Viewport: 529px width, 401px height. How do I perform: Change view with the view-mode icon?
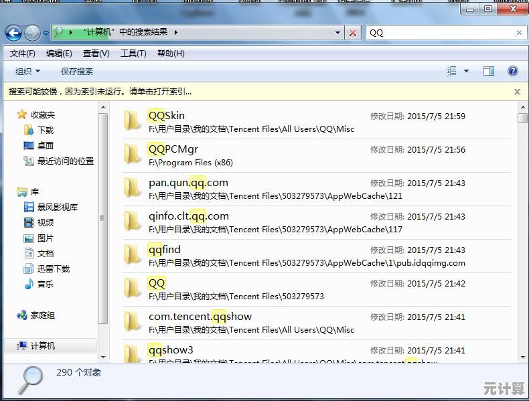point(451,71)
